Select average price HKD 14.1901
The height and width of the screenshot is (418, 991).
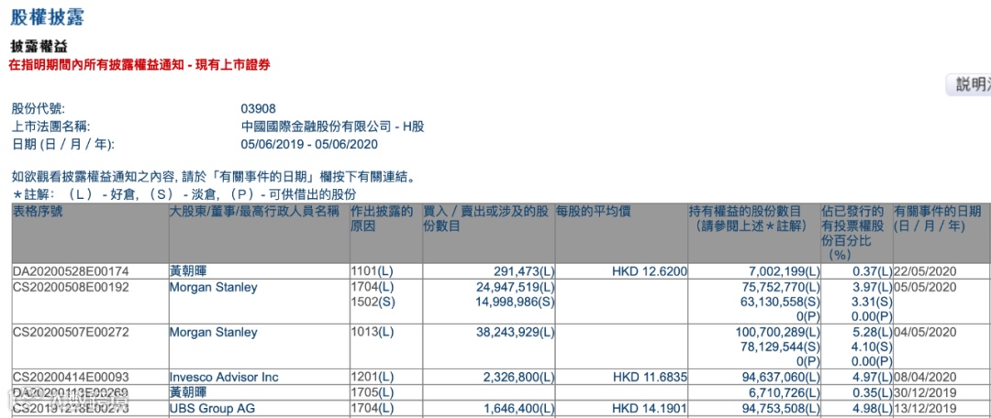[650, 409]
